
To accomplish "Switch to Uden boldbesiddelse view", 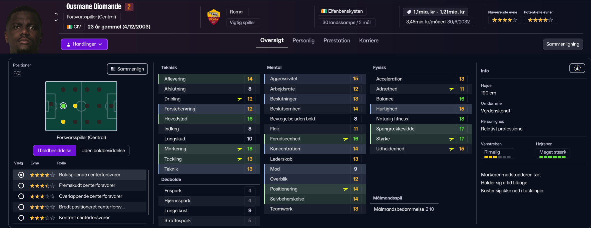I will [x=103, y=151].
